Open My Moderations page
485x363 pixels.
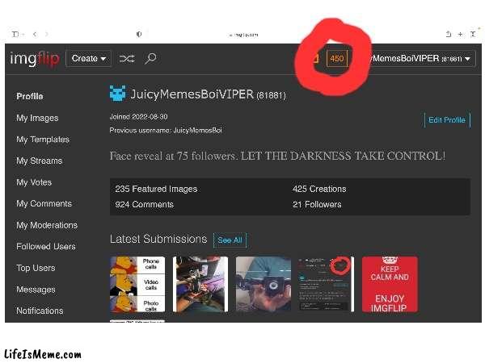(47, 225)
